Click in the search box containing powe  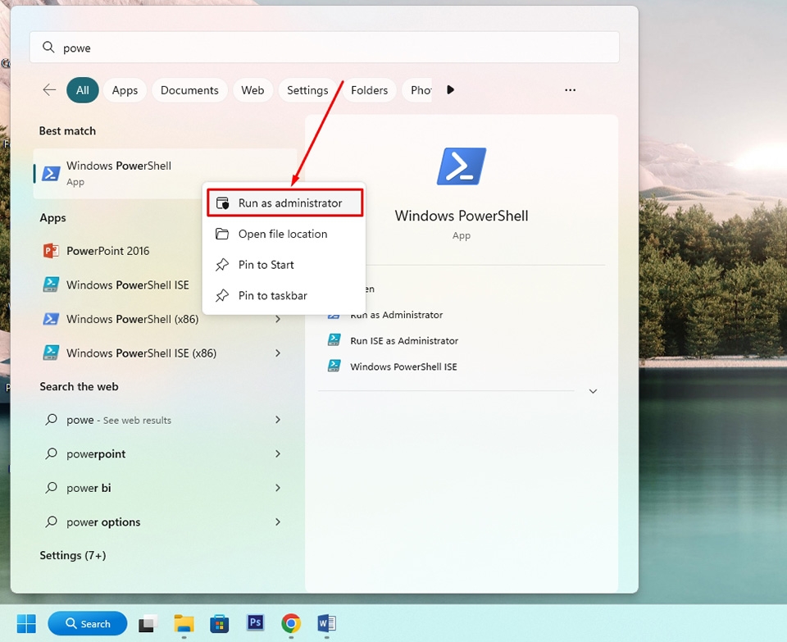325,48
